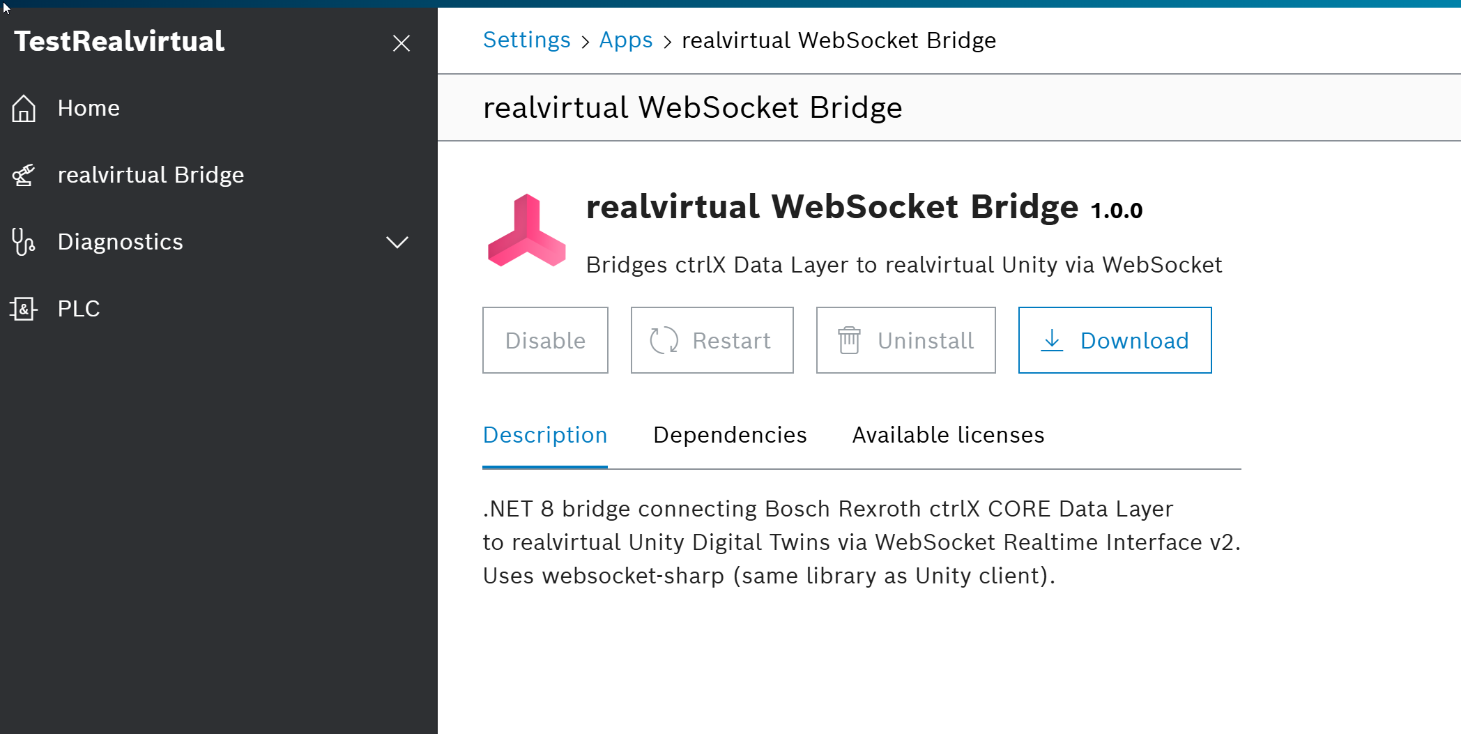Click the pink realvirtual app logo
Viewport: 1461px width, 734px height.
[x=526, y=231]
